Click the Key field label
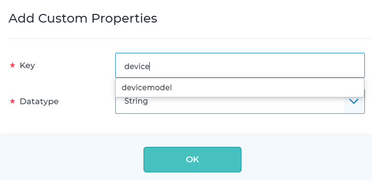 [x=27, y=65]
